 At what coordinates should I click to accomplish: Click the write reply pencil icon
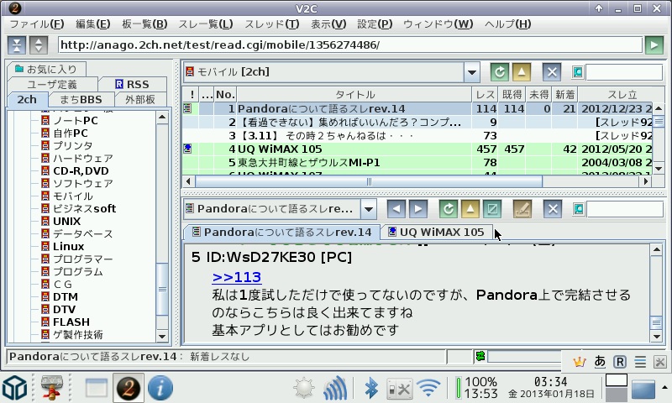[522, 208]
